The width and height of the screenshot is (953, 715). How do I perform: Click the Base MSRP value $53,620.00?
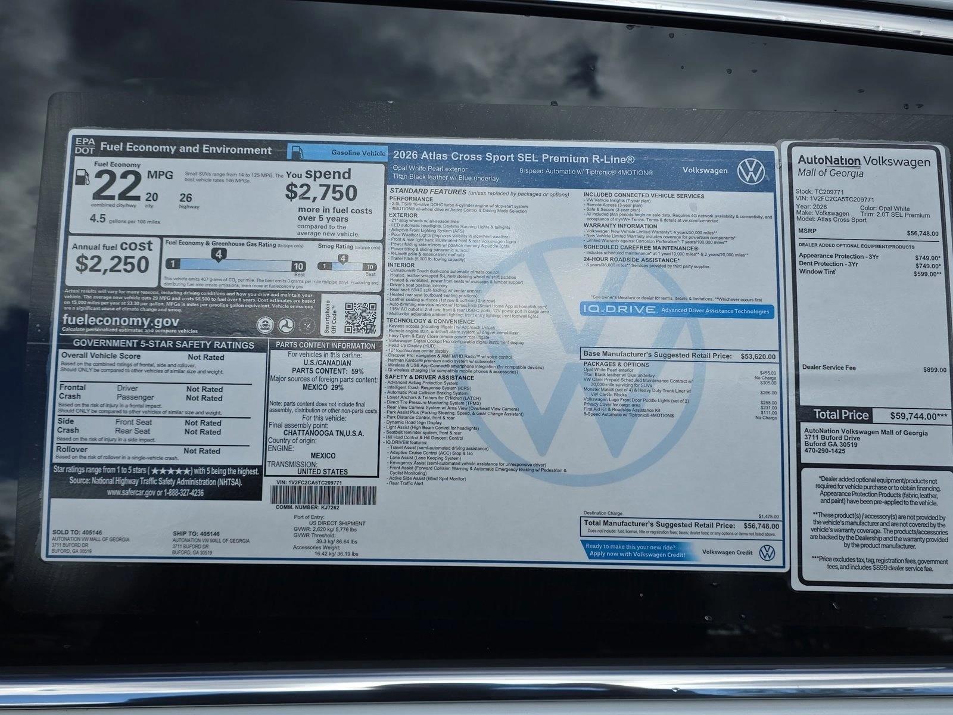[x=758, y=356]
